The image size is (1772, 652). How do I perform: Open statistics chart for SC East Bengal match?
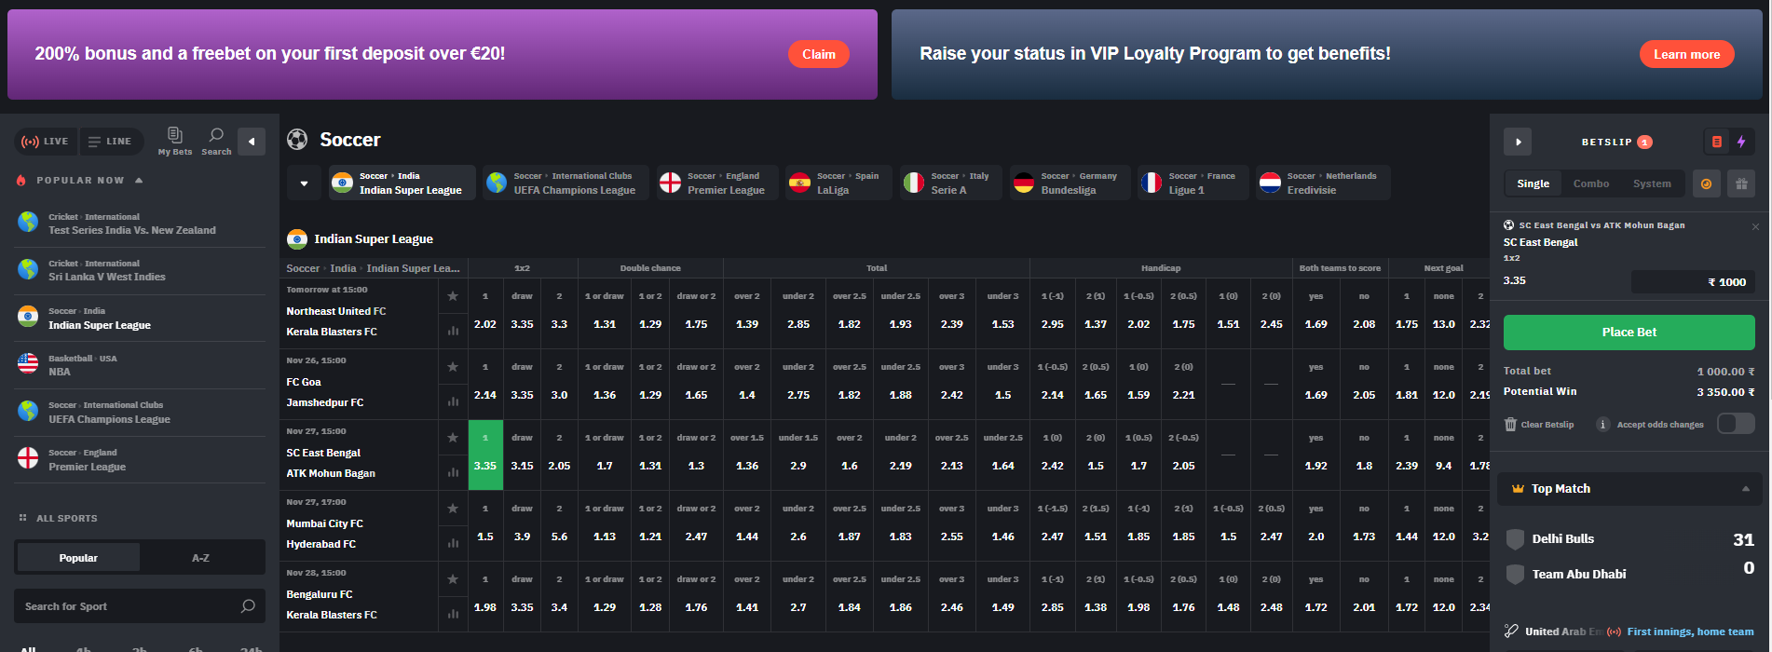(453, 472)
